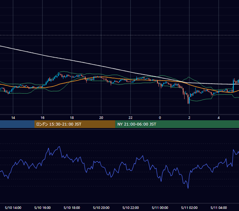The image size is (239, 211).
Task: Select the "5/10 22:00" timestamp on oscillator axis
Action: click(131, 207)
